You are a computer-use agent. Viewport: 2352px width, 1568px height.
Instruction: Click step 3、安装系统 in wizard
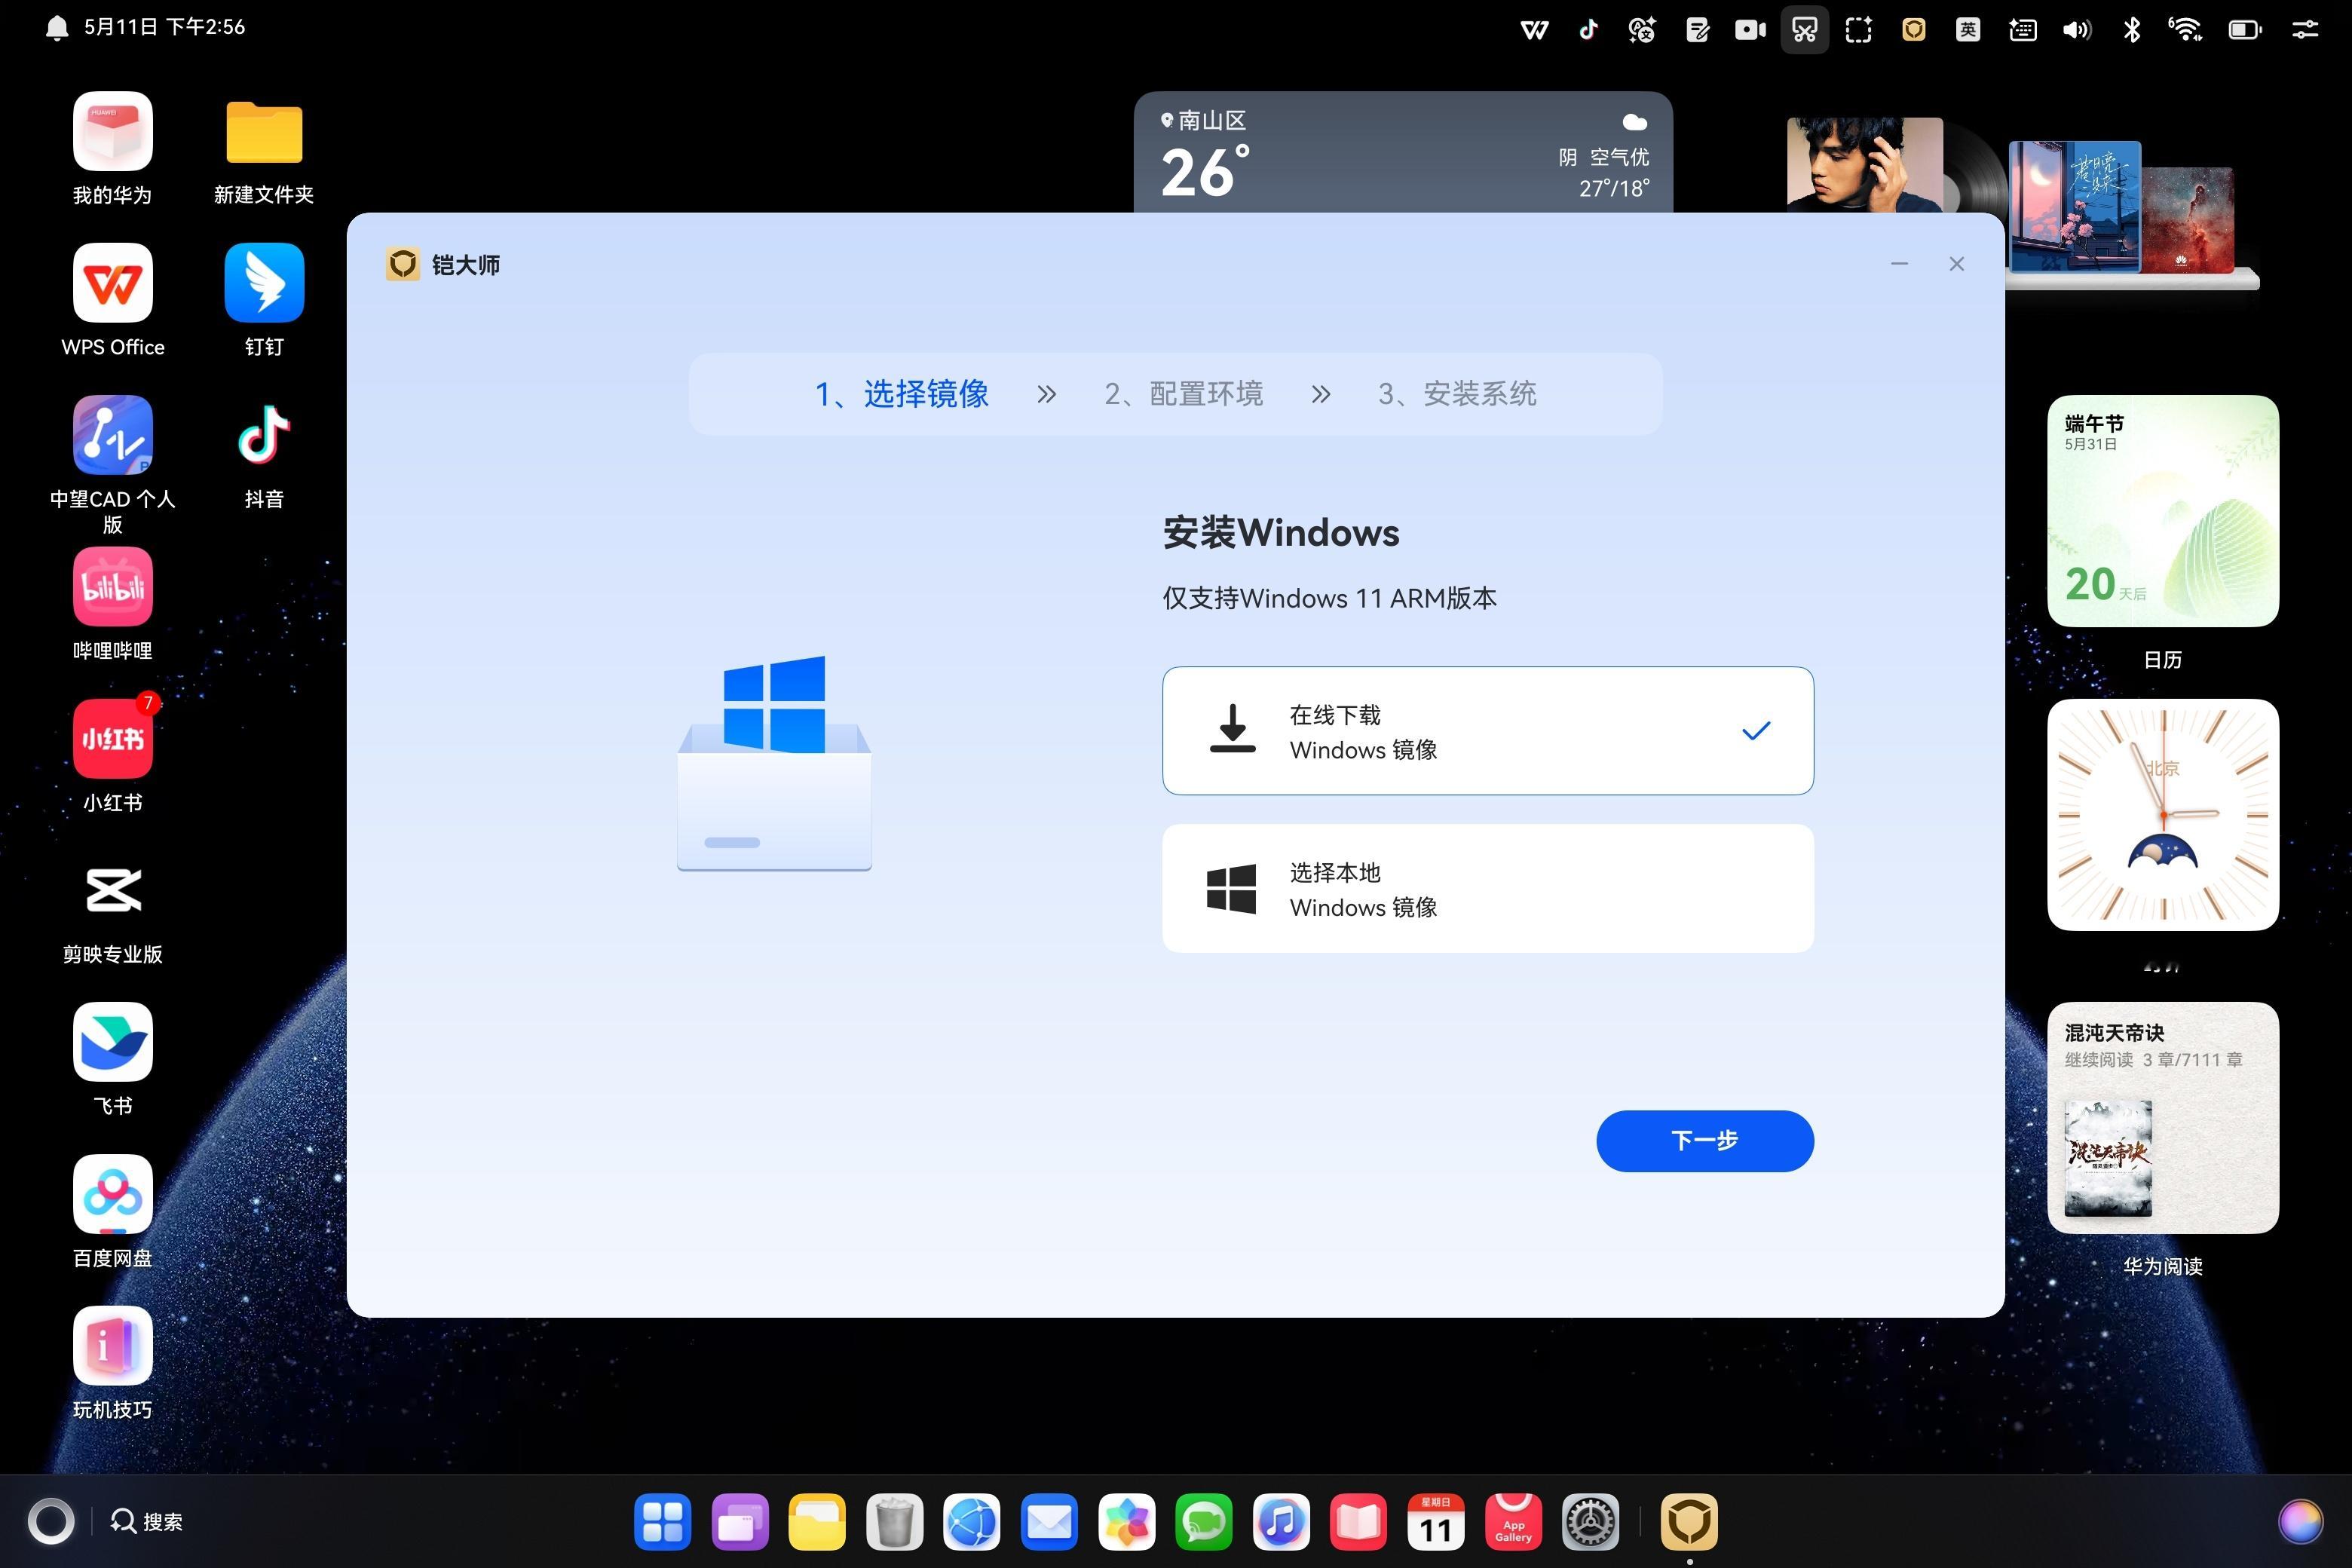click(x=1457, y=394)
